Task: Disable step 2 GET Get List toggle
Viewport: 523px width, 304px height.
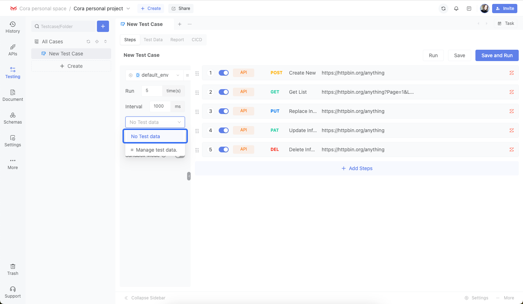Action: (224, 92)
